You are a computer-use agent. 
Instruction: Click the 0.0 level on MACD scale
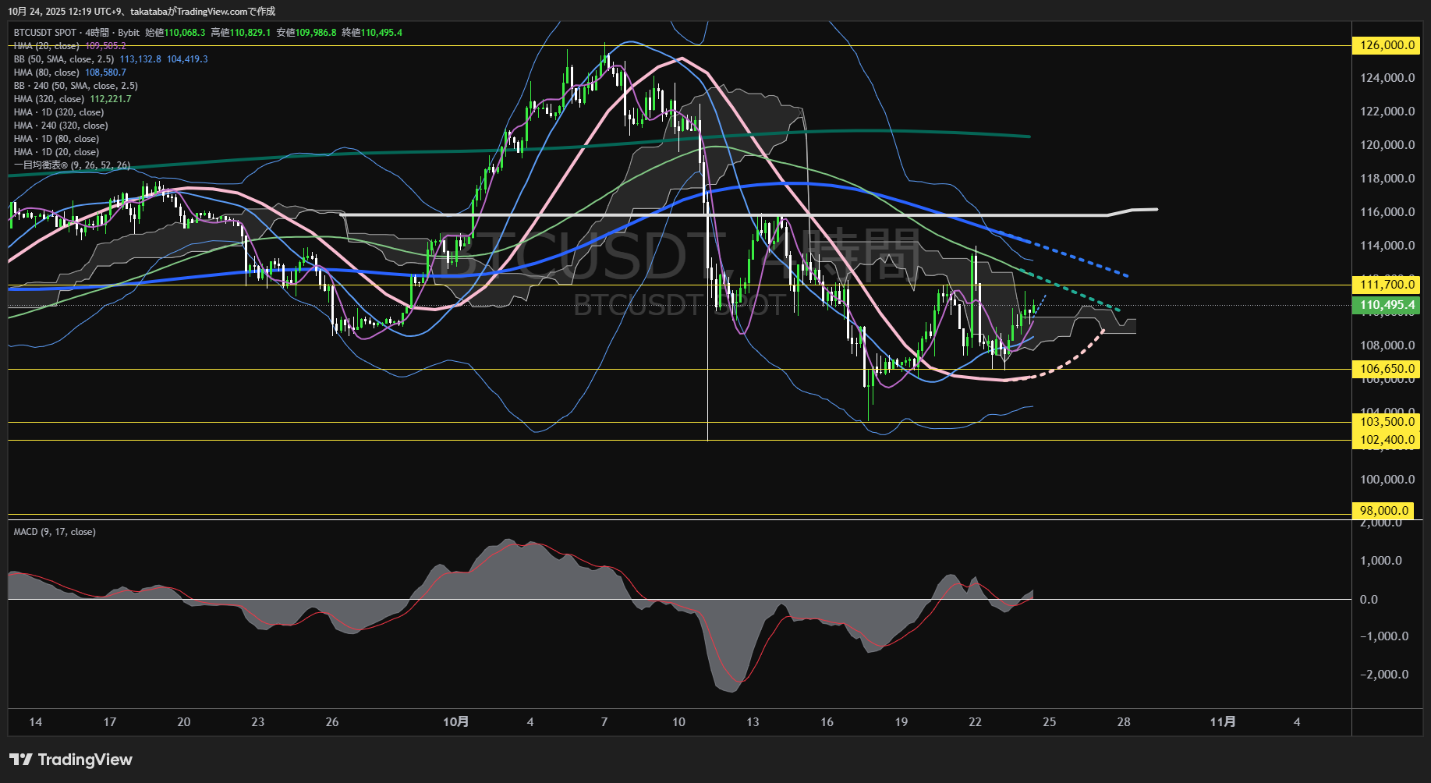(x=1369, y=600)
